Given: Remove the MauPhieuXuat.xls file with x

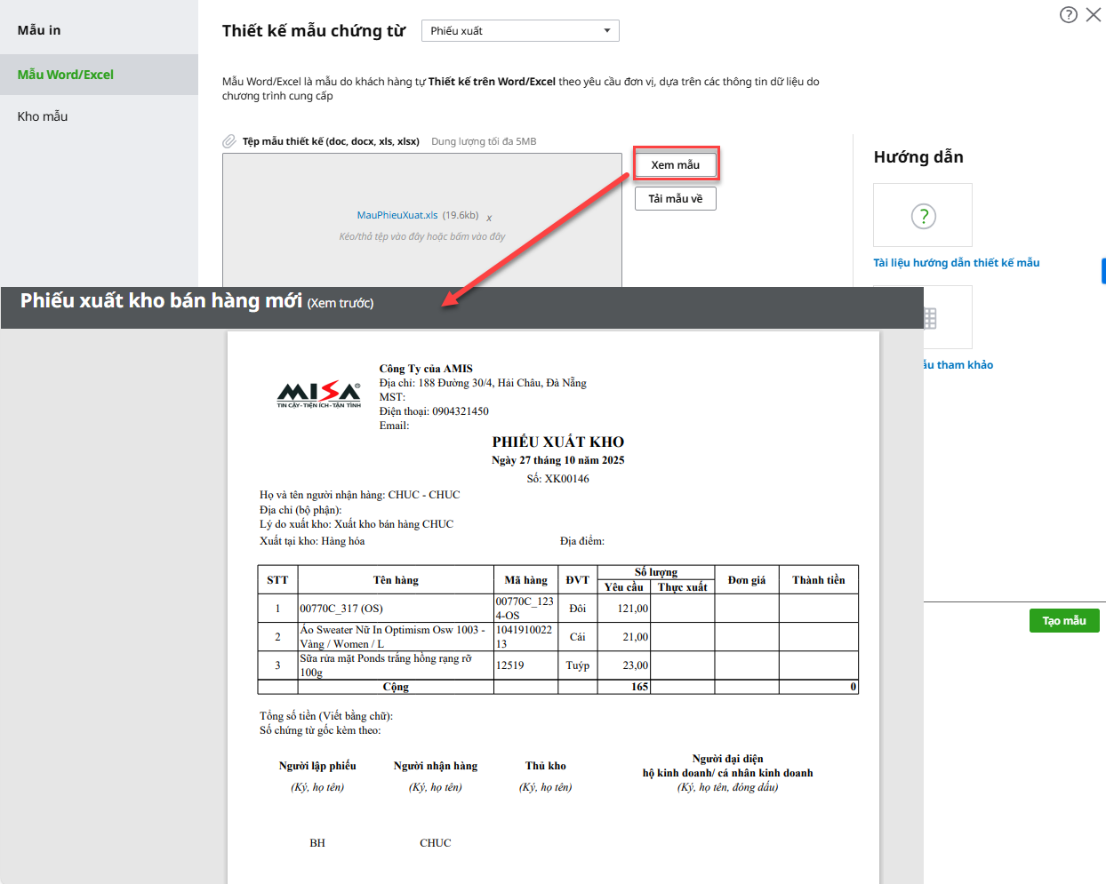Looking at the screenshot, I should click(x=489, y=218).
